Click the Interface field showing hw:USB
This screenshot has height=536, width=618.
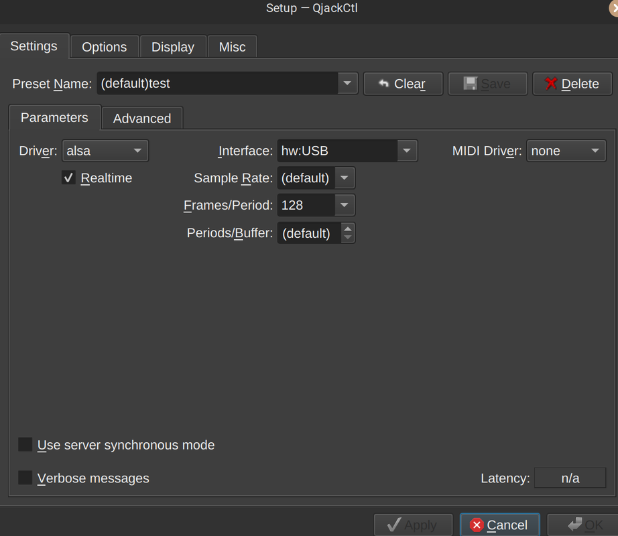pyautogui.click(x=337, y=151)
